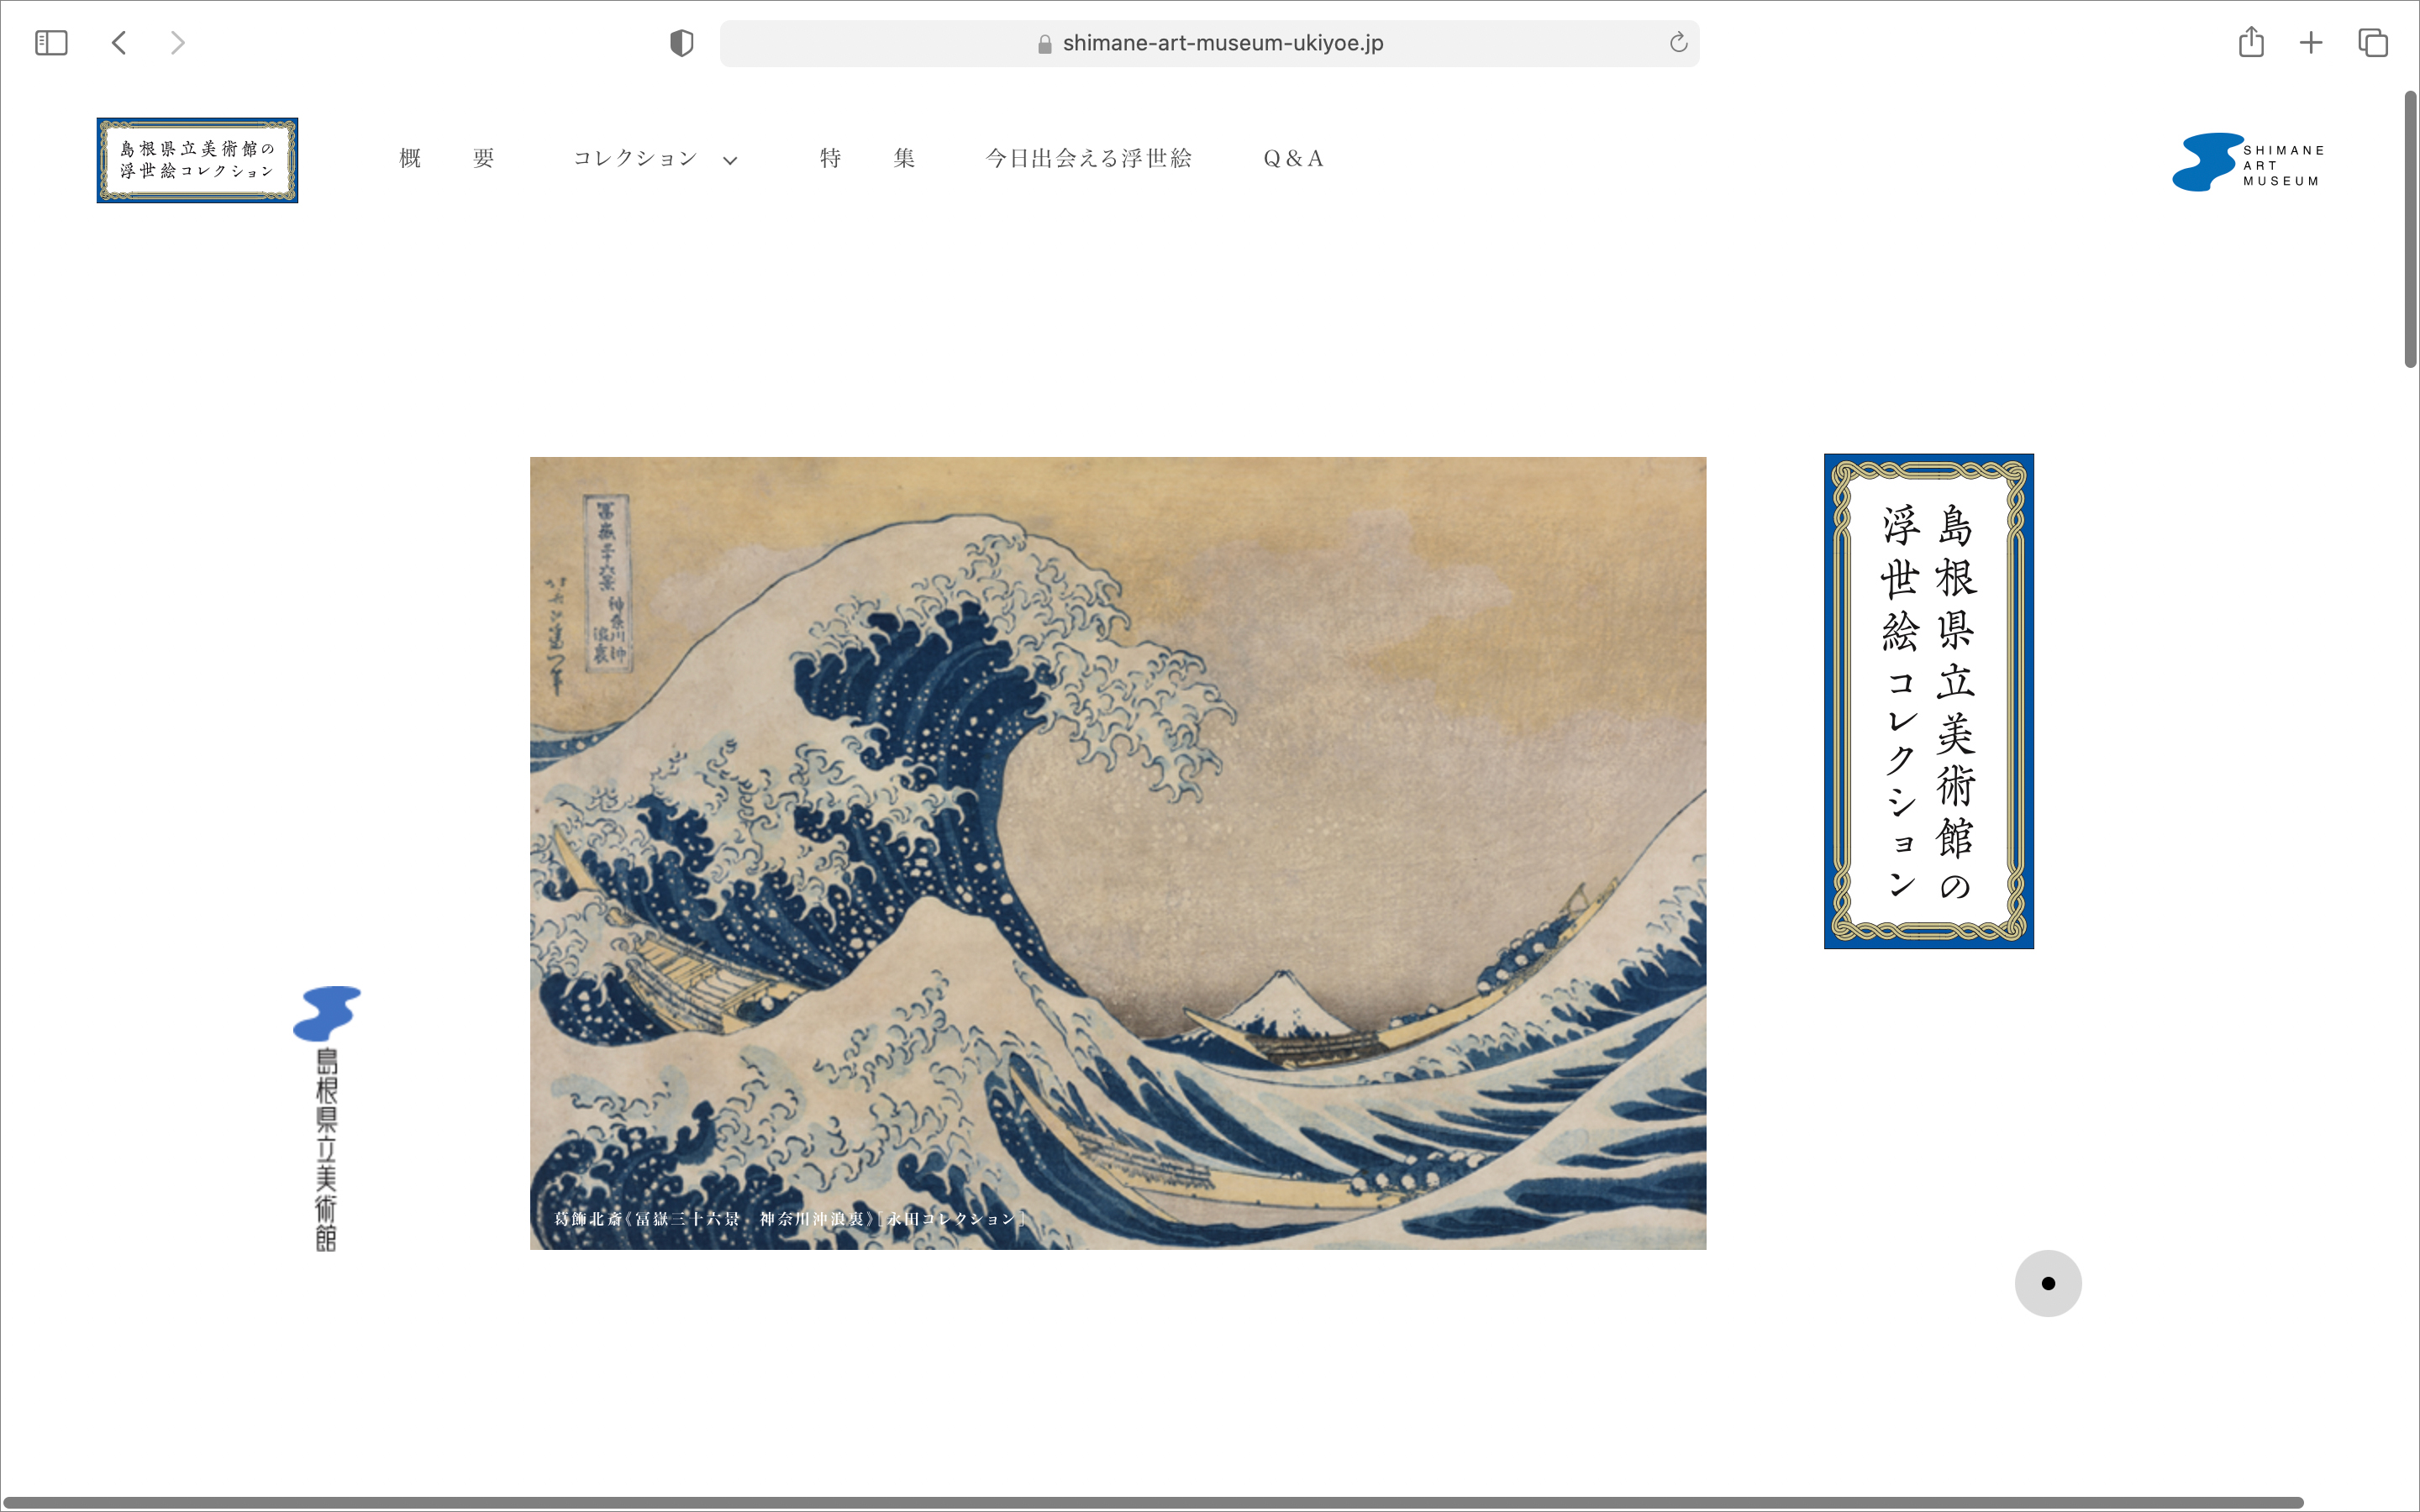The image size is (2420, 1512).
Task: Go forward with the forward arrow
Action: 177,43
